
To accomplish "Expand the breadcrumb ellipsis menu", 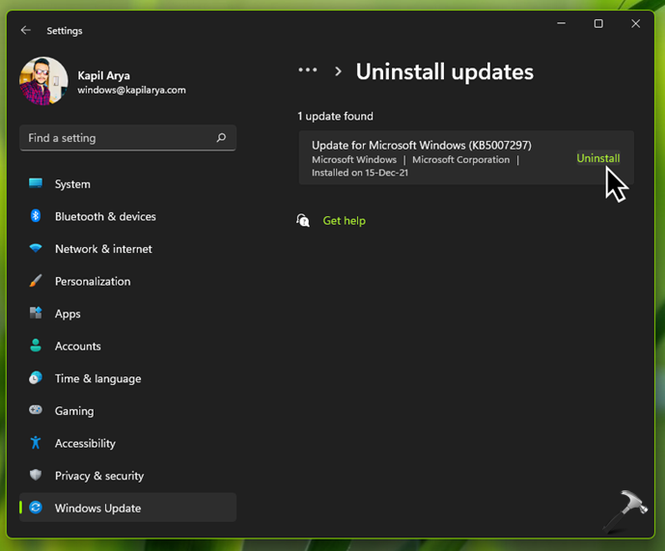I will [x=308, y=70].
